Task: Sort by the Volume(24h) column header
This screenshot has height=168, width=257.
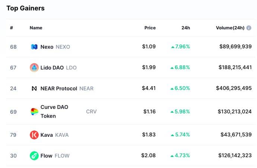Action: pyautogui.click(x=230, y=28)
